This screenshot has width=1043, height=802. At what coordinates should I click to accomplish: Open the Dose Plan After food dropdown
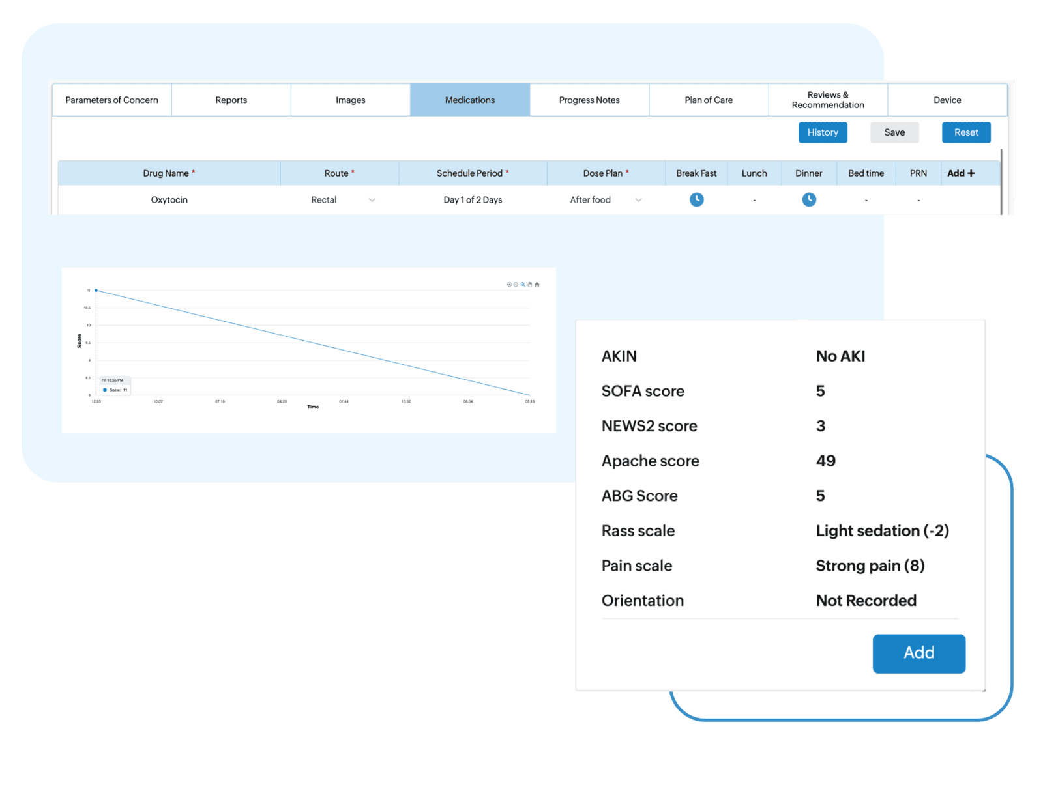click(638, 200)
